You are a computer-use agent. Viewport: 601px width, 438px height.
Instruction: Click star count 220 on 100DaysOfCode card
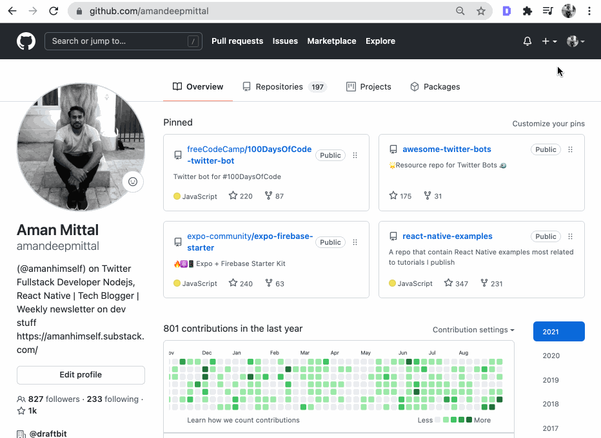point(241,196)
